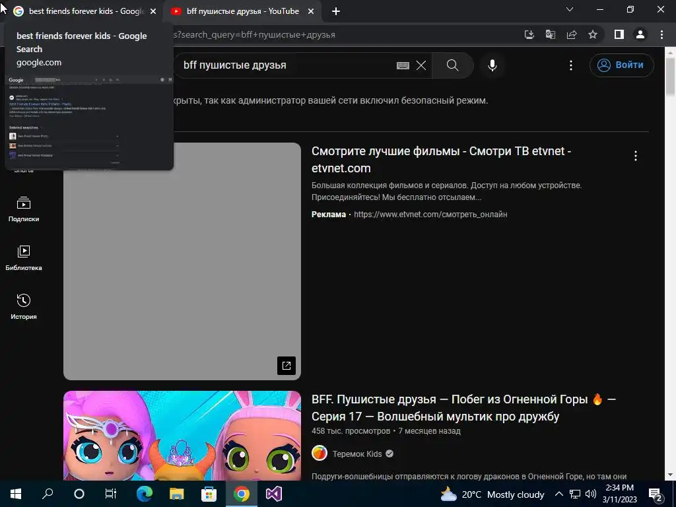
Task: Start voice search with microphone
Action: 492,65
